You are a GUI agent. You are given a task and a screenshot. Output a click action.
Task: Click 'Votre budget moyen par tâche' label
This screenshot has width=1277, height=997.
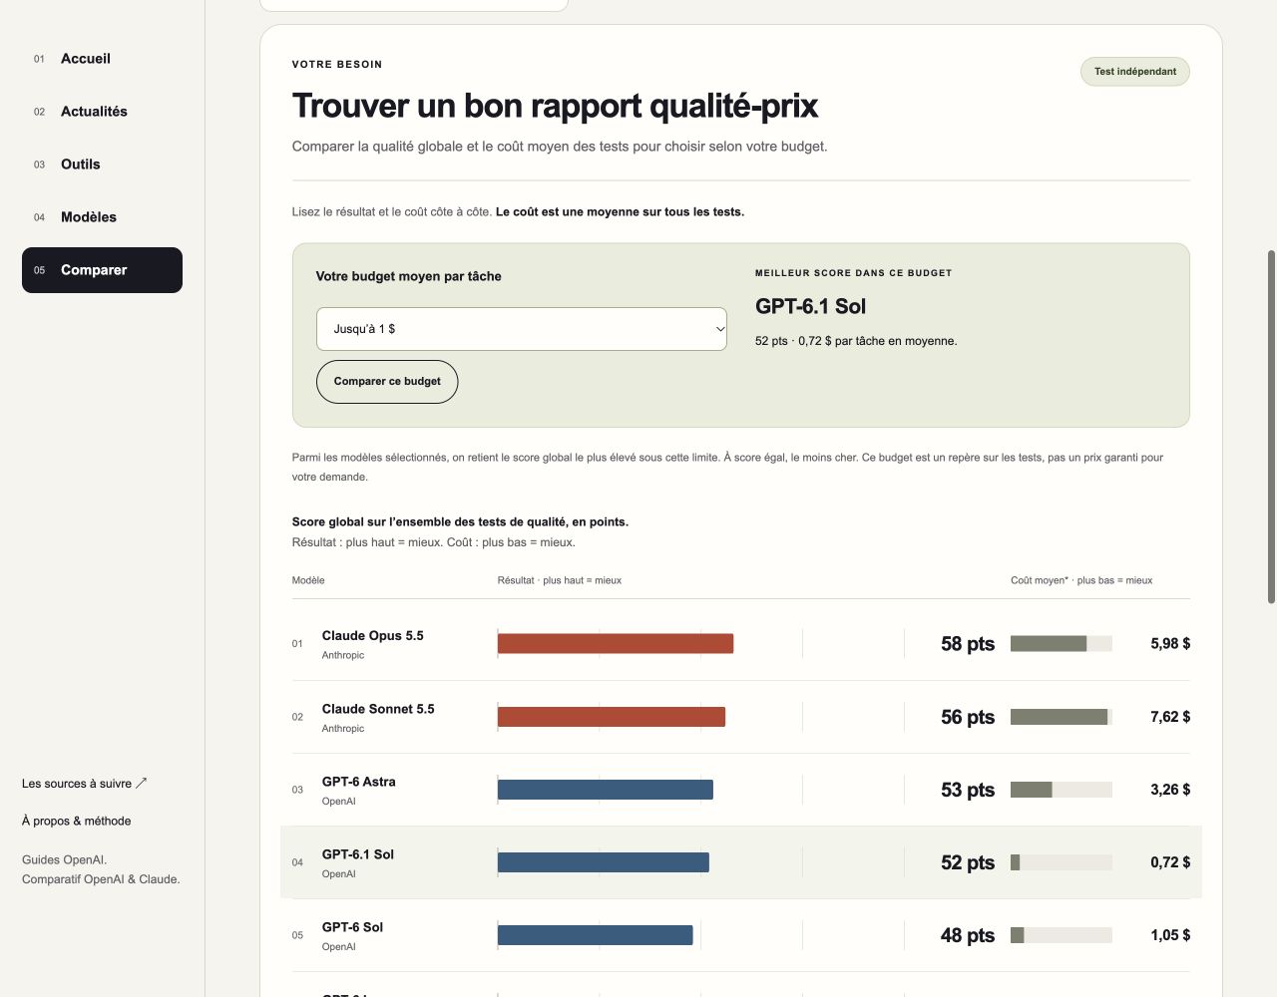[409, 276]
